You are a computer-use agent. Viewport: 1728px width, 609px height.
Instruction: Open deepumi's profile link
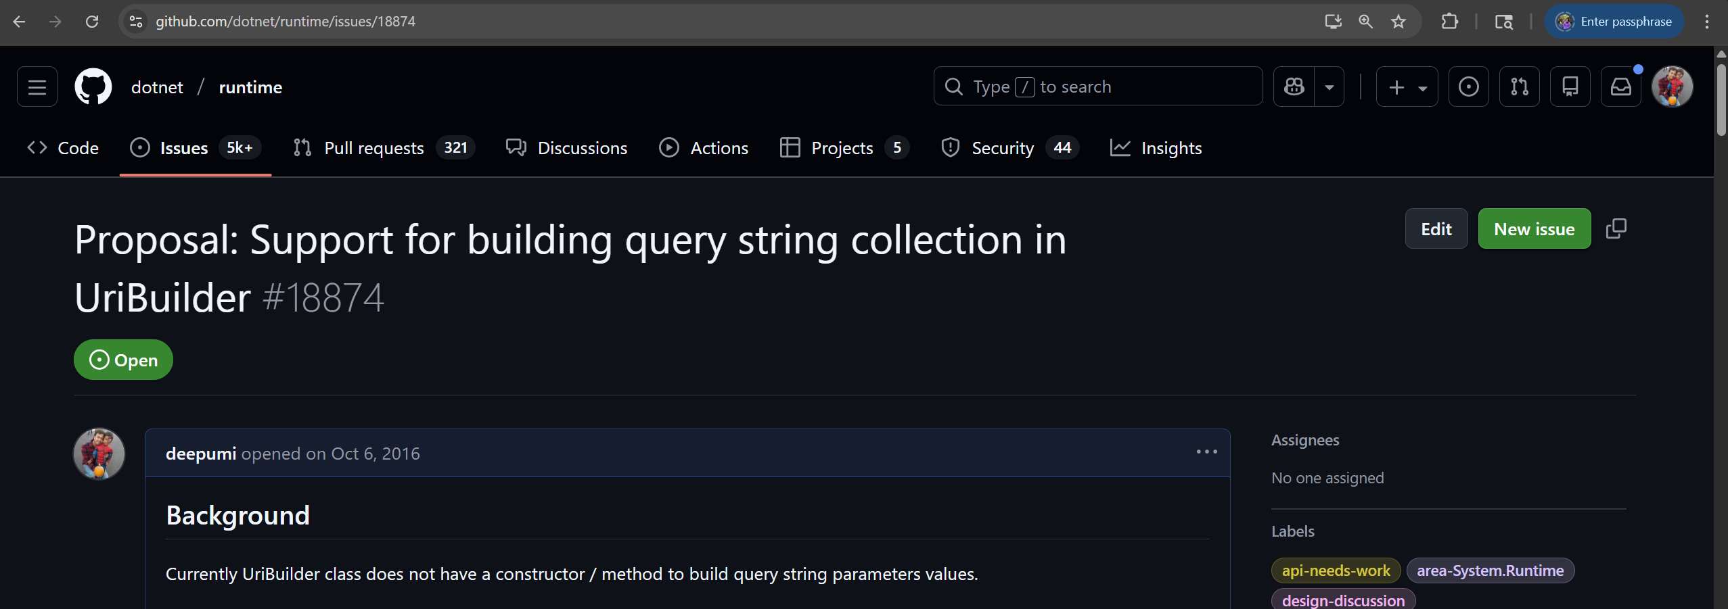(x=200, y=454)
